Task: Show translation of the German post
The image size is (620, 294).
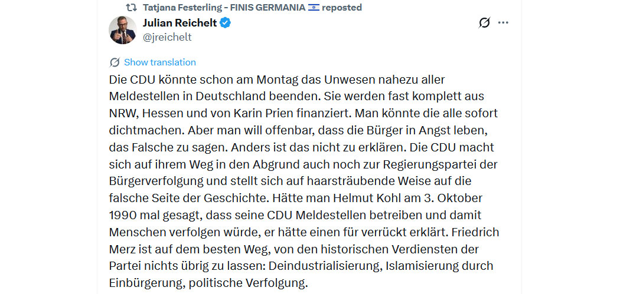Action: 159,62
